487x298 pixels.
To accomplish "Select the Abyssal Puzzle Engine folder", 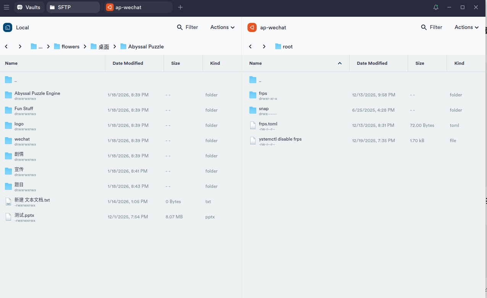I will [37, 93].
